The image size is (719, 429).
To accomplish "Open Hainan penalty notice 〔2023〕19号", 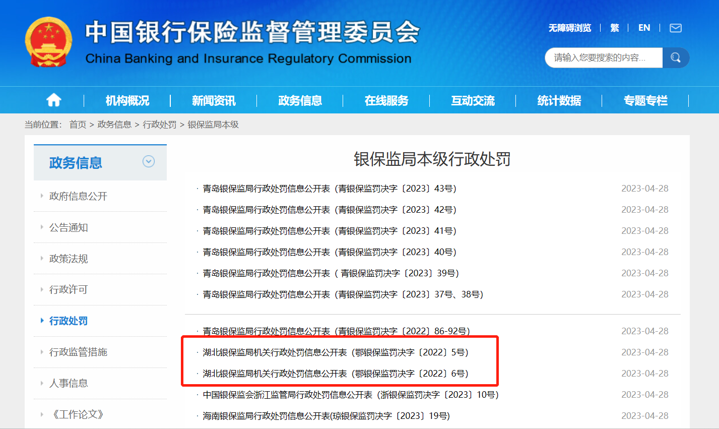I will (326, 416).
